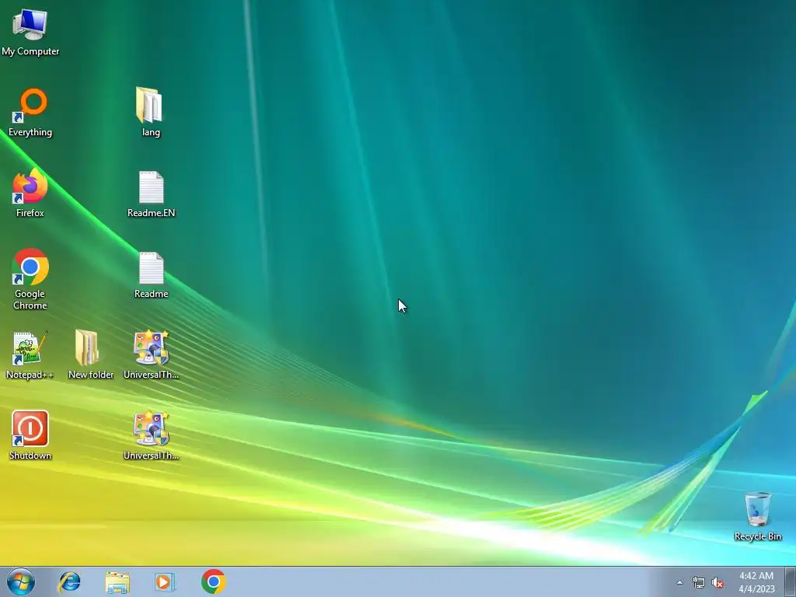This screenshot has height=597, width=796.
Task: Open the clock showing 4:42 AM
Action: pyautogui.click(x=756, y=582)
